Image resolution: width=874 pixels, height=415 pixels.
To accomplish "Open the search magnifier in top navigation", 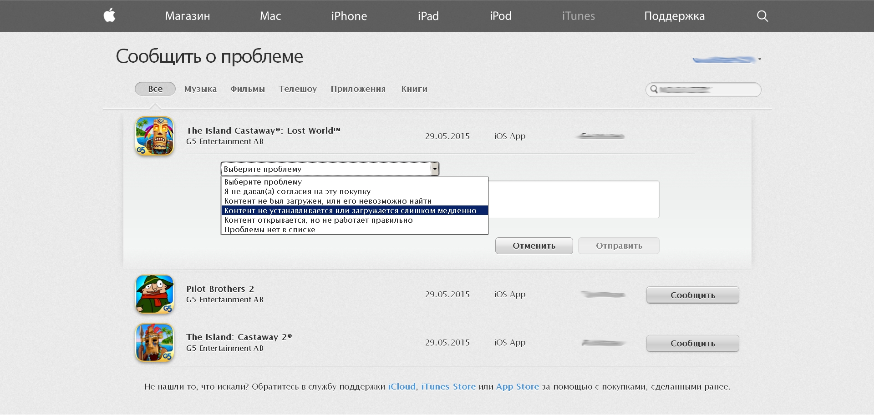I will [762, 16].
